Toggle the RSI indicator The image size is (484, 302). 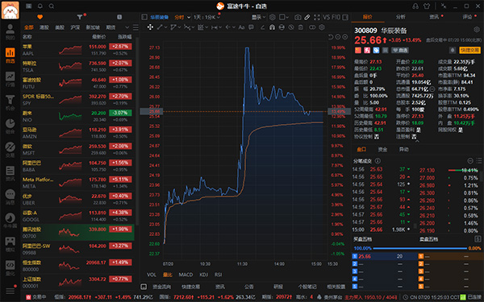(219, 275)
